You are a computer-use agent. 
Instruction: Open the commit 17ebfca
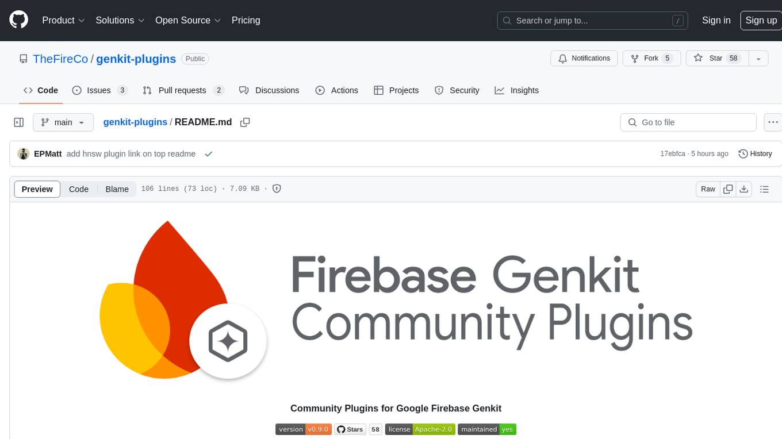[x=673, y=153]
